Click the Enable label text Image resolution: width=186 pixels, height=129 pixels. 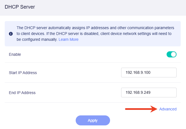15,54
